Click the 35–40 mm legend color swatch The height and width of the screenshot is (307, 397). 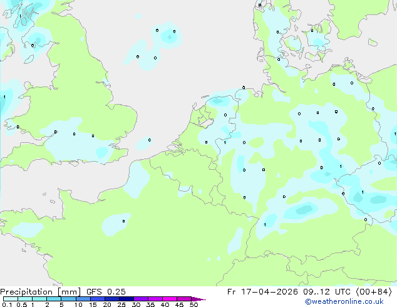(x=155, y=299)
